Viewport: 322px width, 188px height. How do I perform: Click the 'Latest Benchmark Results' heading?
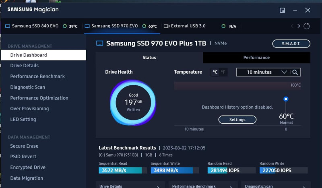click(127, 148)
